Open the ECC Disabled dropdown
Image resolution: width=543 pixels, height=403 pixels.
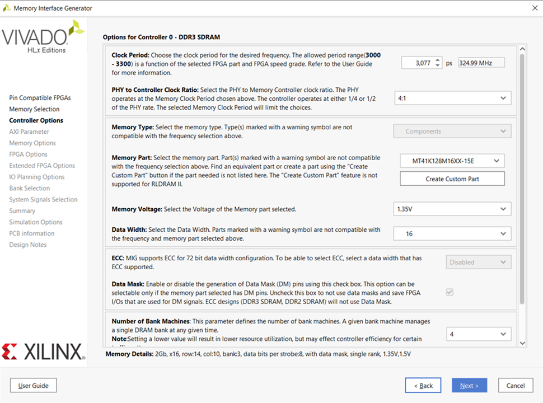click(478, 263)
